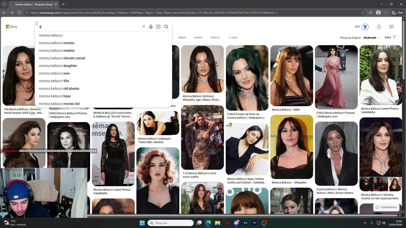The image size is (406, 228).
Task: Open the pink gown Wallpapers.com image
Action: tap(336, 77)
